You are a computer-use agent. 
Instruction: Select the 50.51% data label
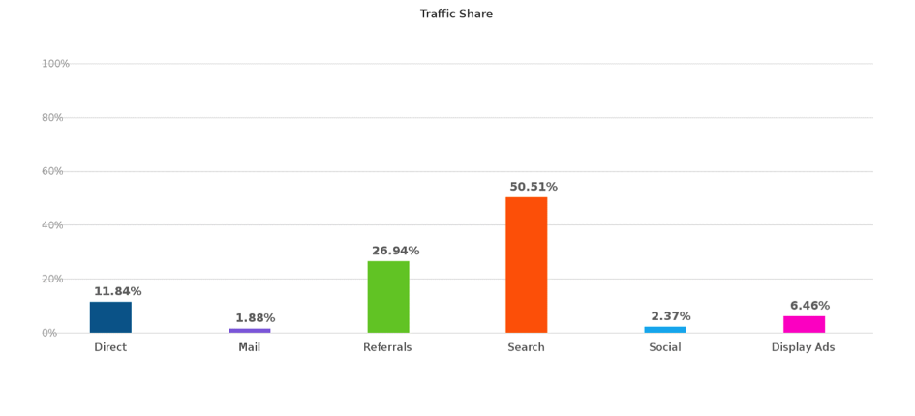(534, 187)
